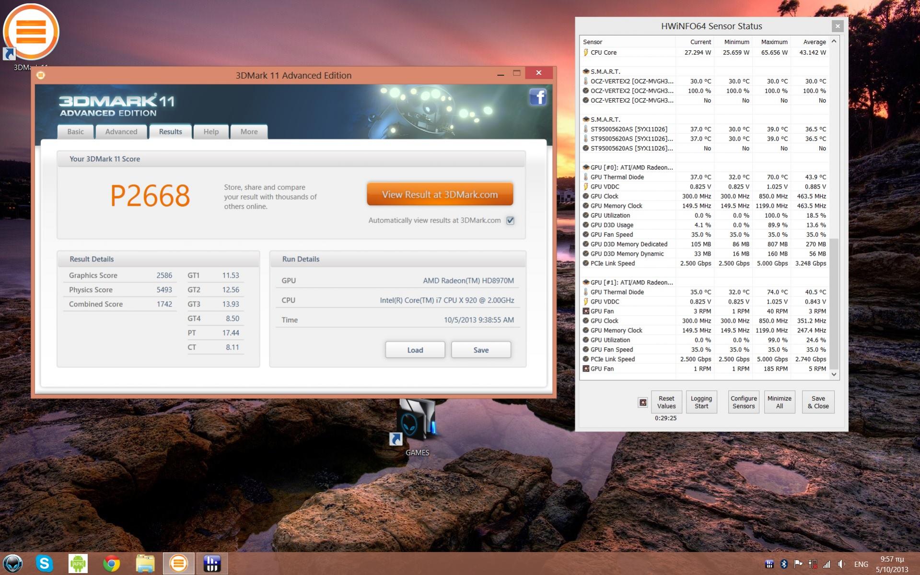
Task: Select the GPU #0 GPU Utilization row
Action: click(x=704, y=215)
